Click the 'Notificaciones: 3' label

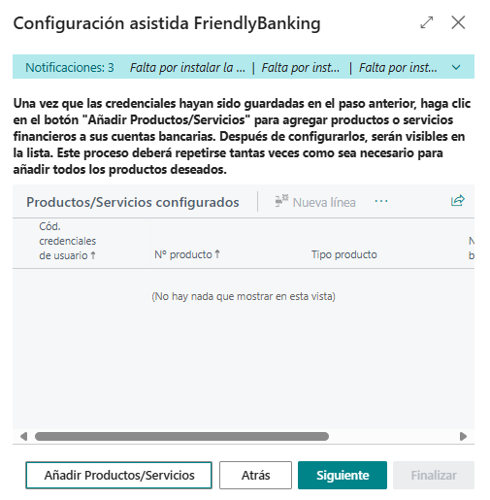coord(70,68)
